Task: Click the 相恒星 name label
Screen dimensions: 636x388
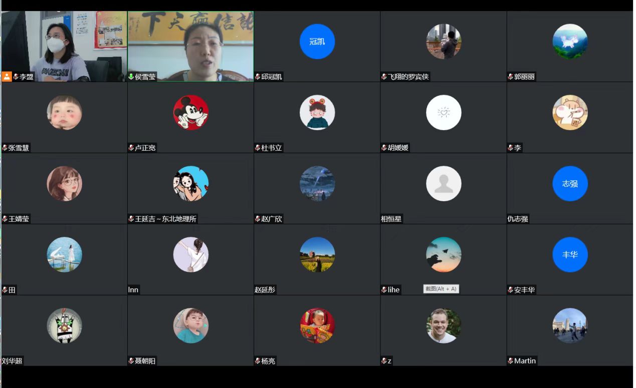Action: tap(391, 219)
